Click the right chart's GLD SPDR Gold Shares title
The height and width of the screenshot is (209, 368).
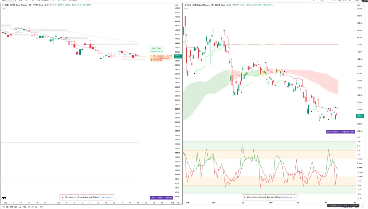[205, 5]
